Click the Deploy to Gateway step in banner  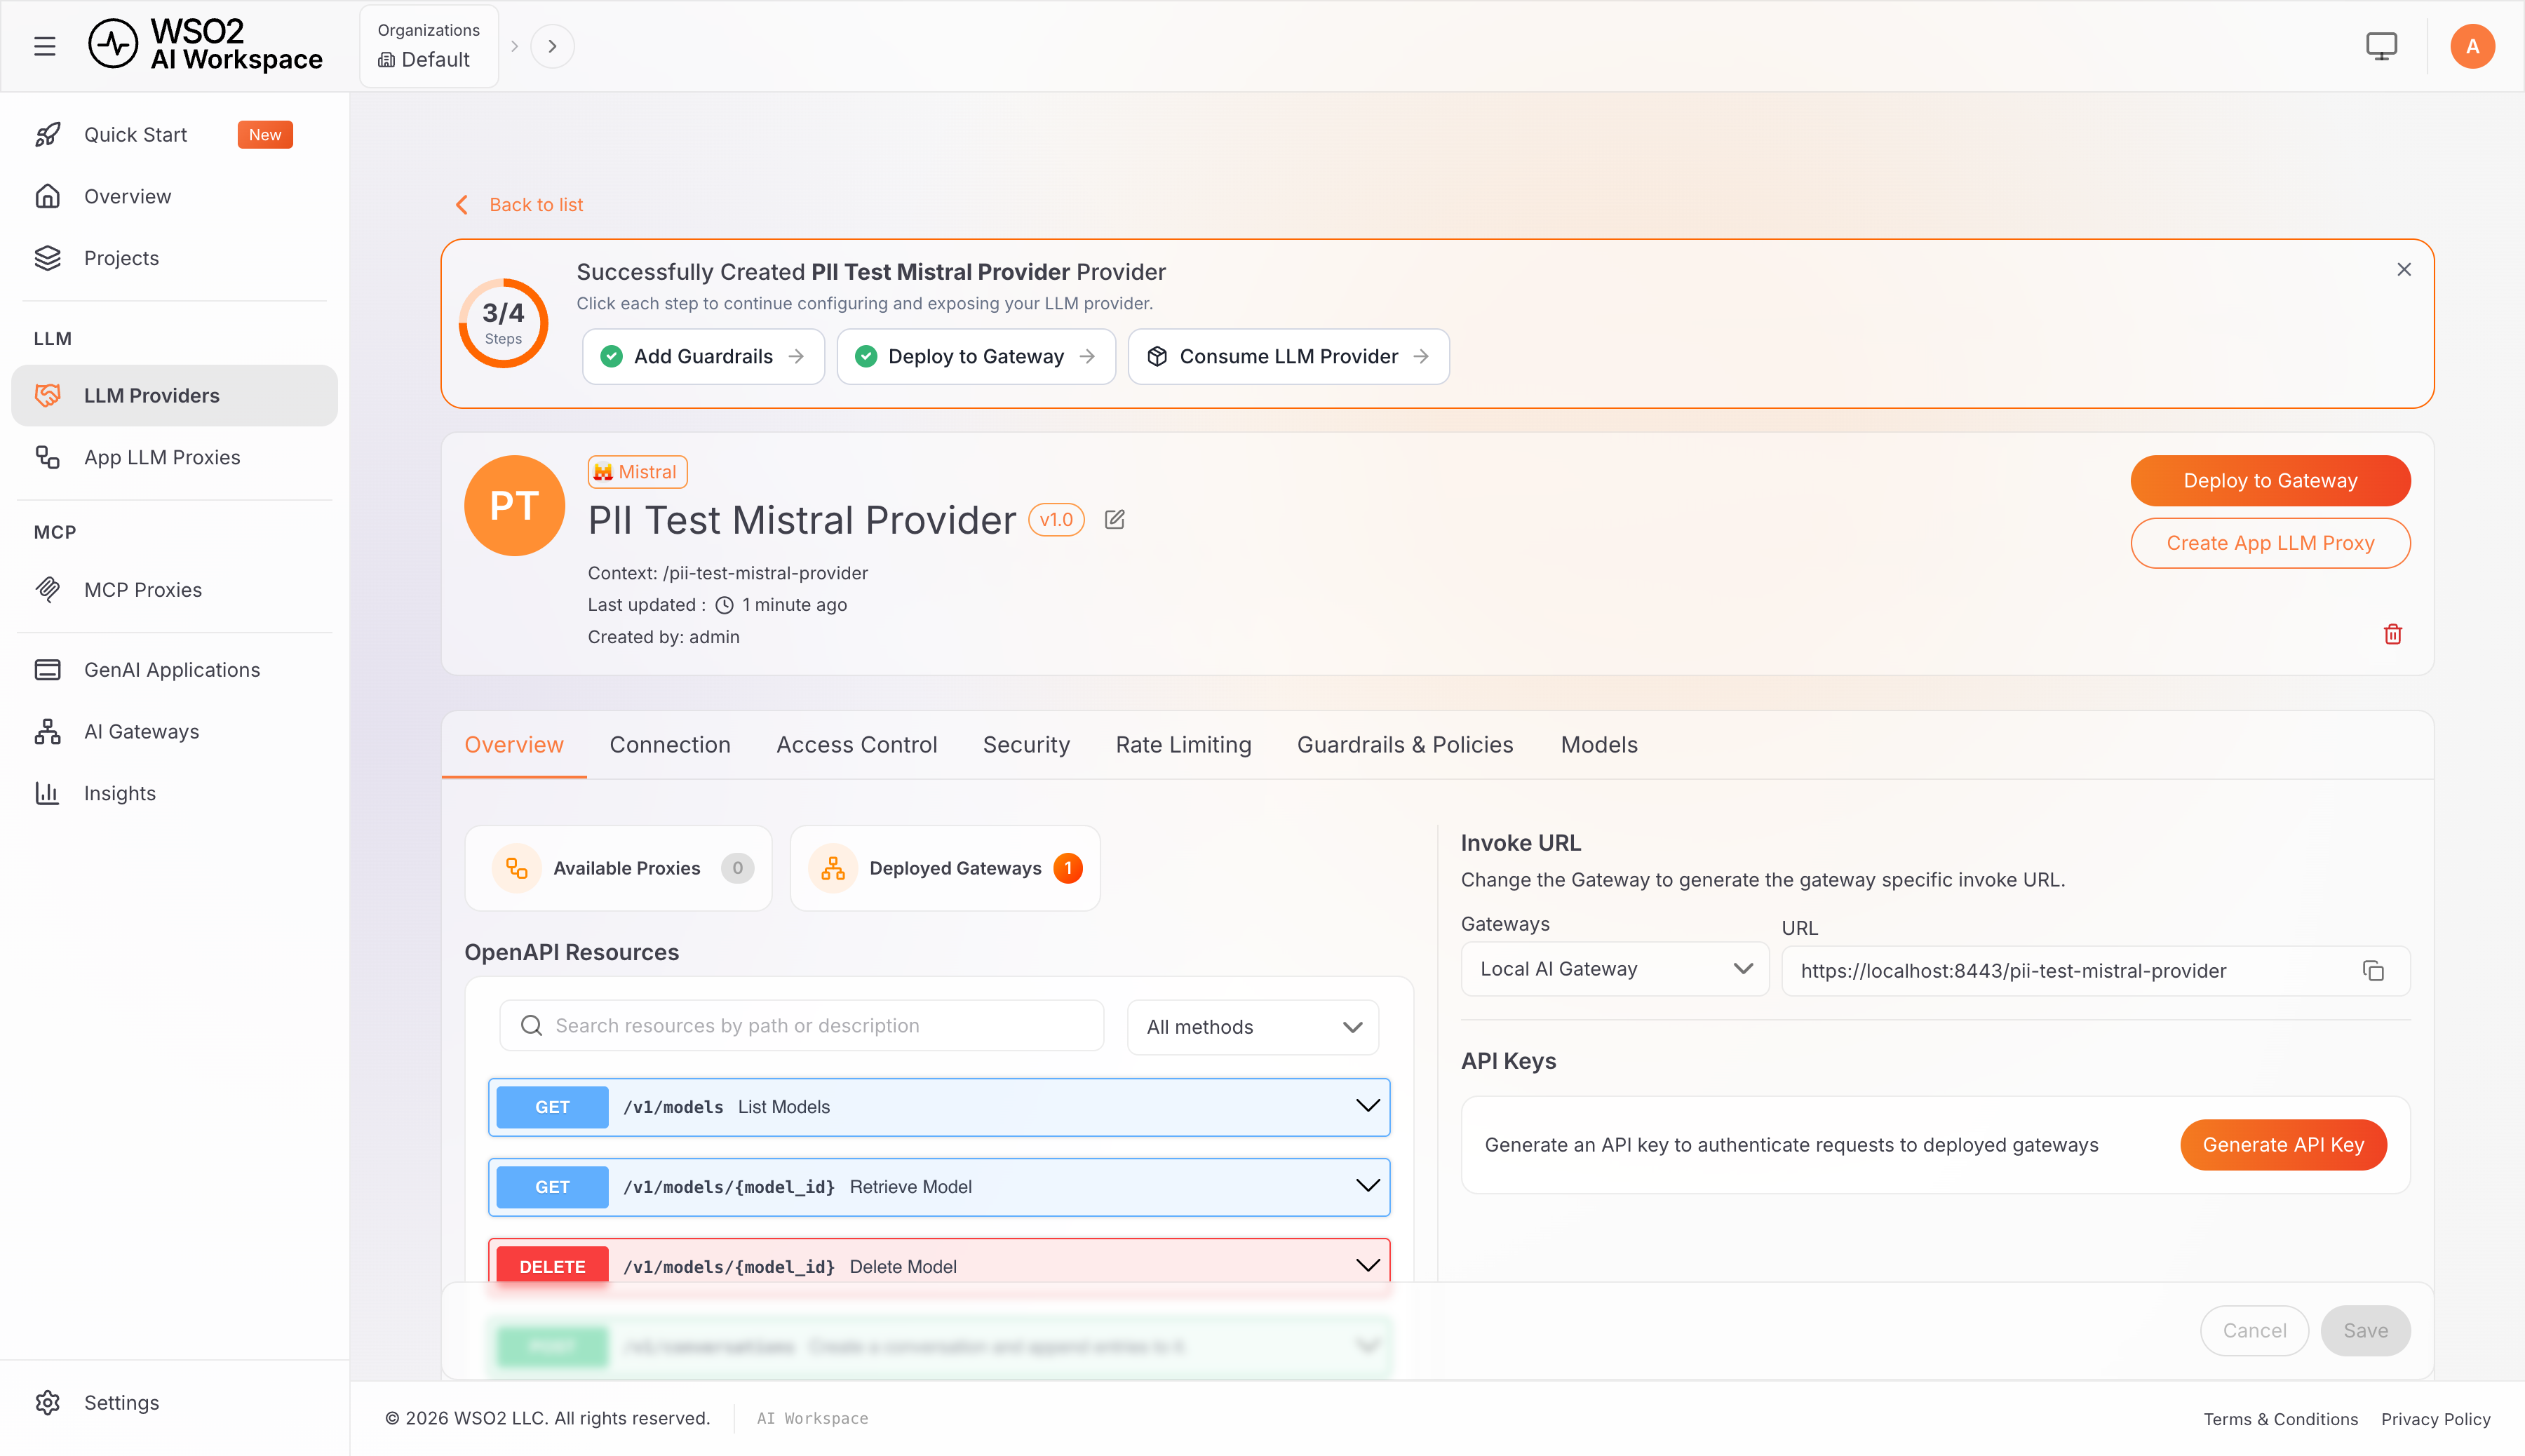point(976,356)
